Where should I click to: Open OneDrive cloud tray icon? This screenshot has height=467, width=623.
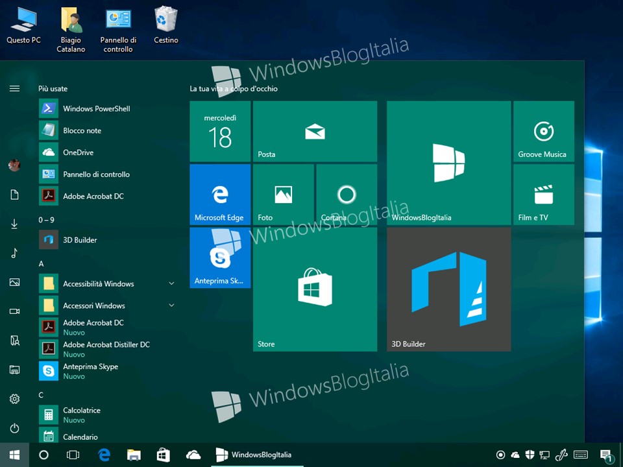click(x=515, y=455)
